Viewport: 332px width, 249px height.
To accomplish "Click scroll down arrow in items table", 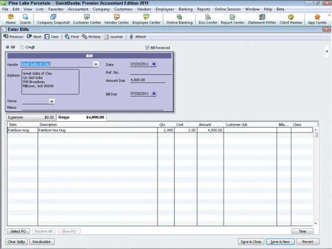I will pos(315,223).
